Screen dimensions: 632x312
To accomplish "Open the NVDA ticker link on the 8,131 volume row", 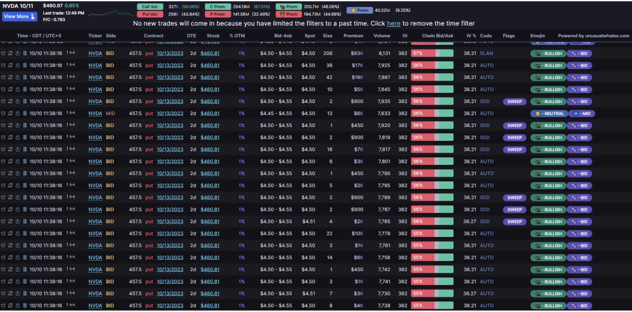I will pyautogui.click(x=95, y=53).
